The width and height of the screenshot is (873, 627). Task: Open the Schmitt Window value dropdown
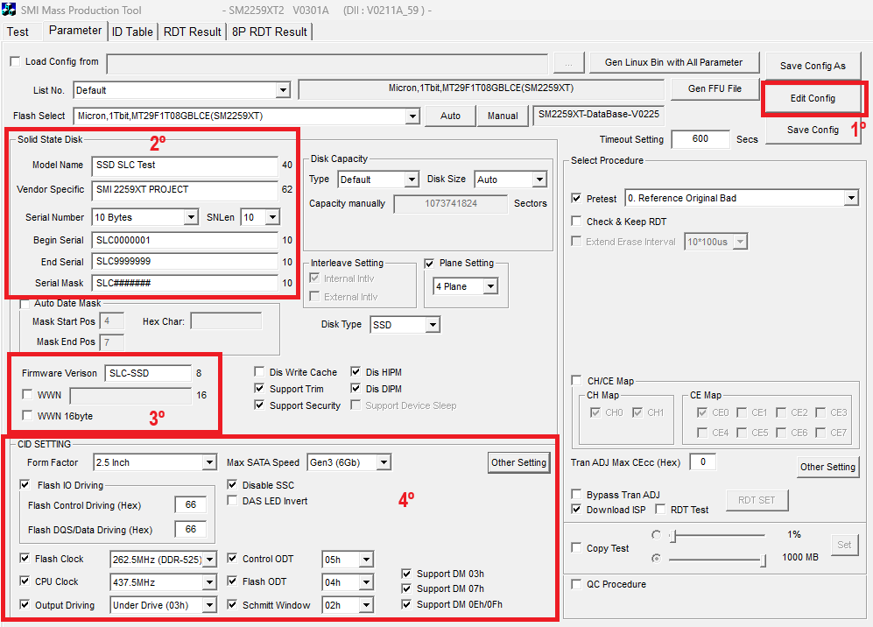[366, 605]
